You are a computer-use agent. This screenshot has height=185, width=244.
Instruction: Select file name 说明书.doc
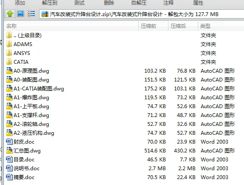point(26,168)
